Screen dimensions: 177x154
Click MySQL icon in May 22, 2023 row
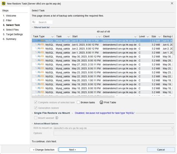tap(40, 76)
